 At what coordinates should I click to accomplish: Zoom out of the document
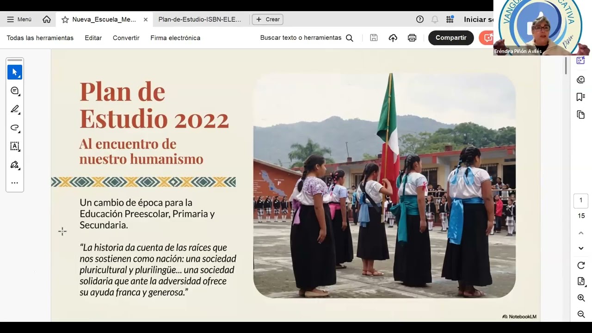pos(581,314)
